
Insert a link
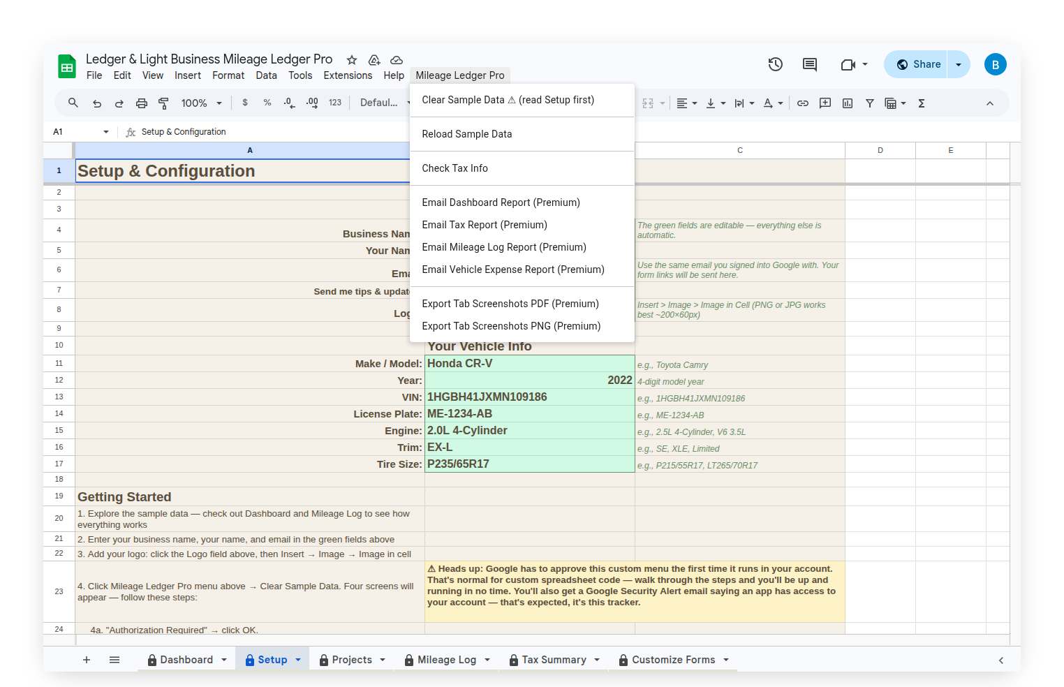coord(803,103)
